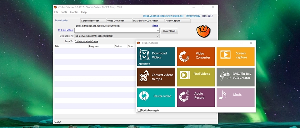Expand the URL del Video dropdown arrow

tap(158, 31)
